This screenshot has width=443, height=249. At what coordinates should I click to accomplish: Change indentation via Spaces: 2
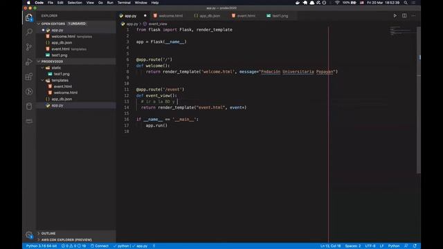(352, 246)
